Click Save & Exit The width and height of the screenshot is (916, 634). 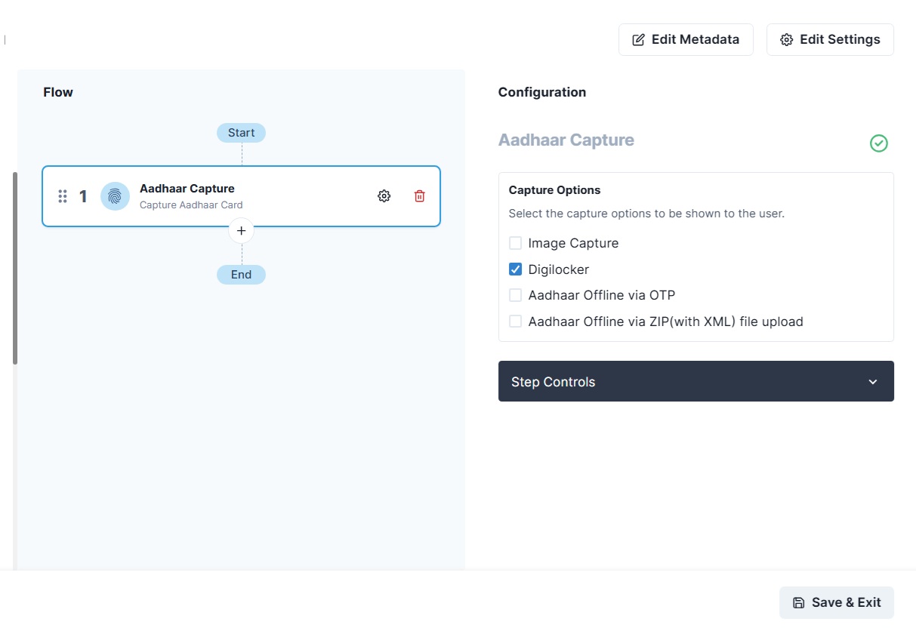tap(837, 602)
